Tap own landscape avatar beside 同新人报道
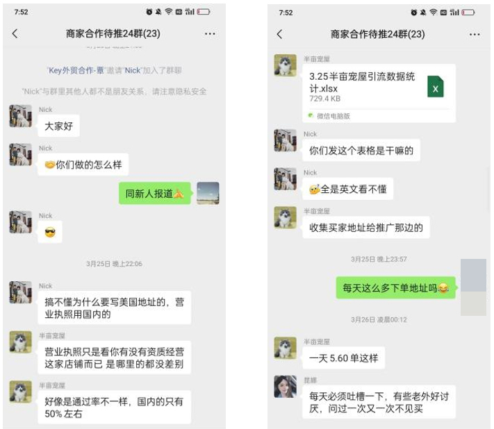This screenshot has width=494, height=429. point(208,193)
